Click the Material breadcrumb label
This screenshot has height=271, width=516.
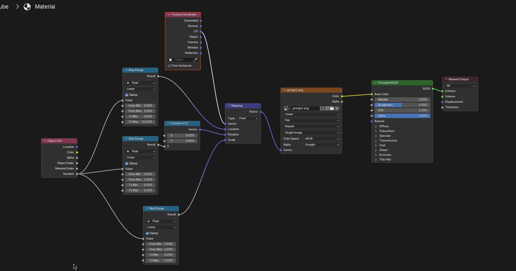pyautogui.click(x=45, y=7)
